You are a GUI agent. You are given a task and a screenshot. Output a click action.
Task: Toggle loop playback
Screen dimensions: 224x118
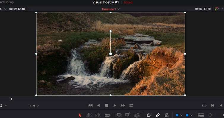[x=131, y=105]
